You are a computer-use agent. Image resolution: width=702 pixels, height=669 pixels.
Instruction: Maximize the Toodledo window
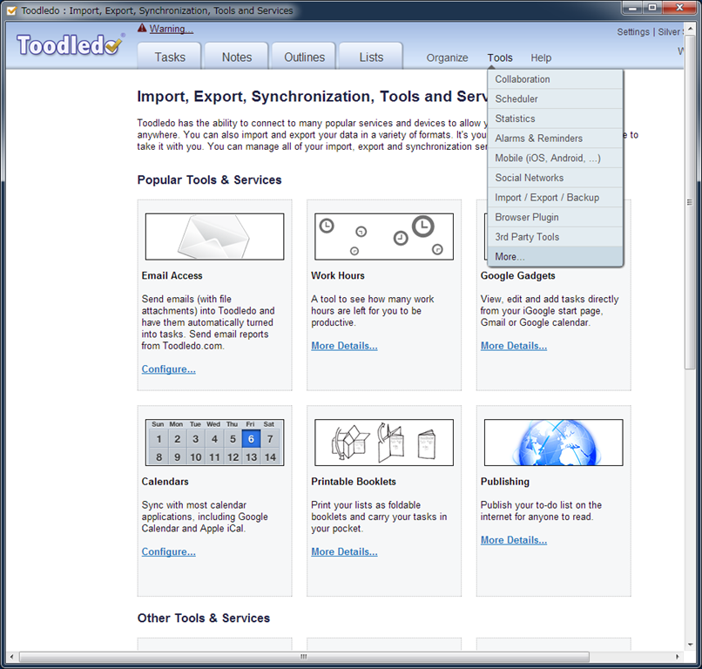coord(652,8)
